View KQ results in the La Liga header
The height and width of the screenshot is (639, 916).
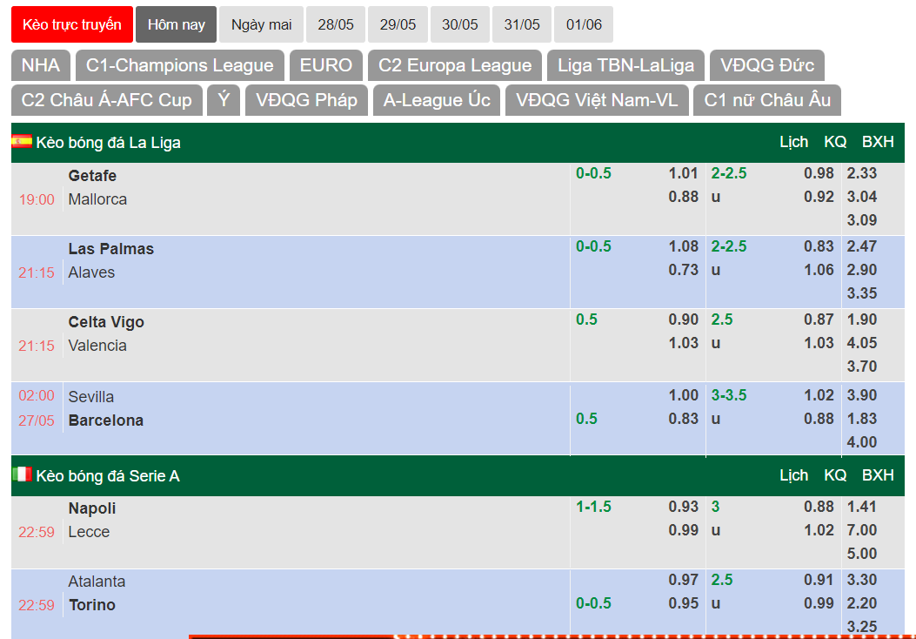coord(835,142)
